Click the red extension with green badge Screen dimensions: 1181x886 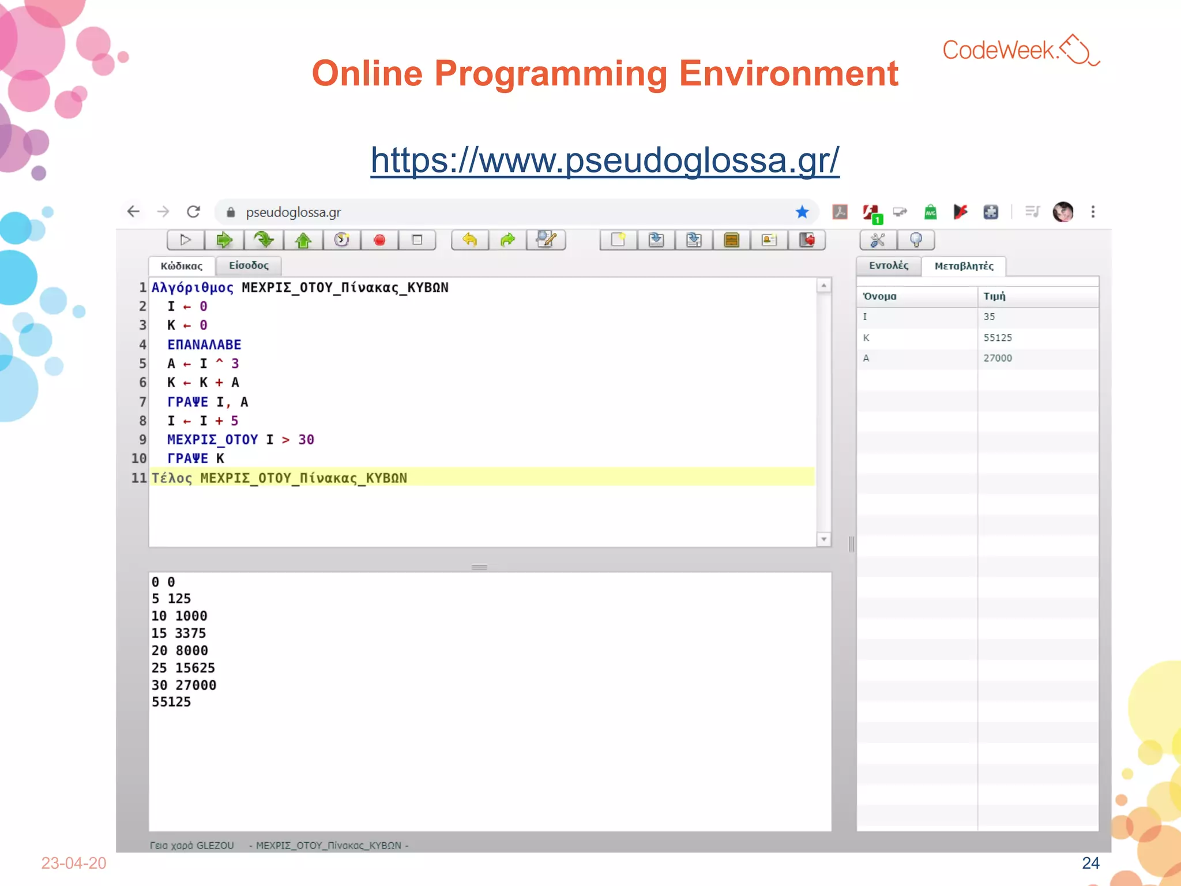pos(872,213)
